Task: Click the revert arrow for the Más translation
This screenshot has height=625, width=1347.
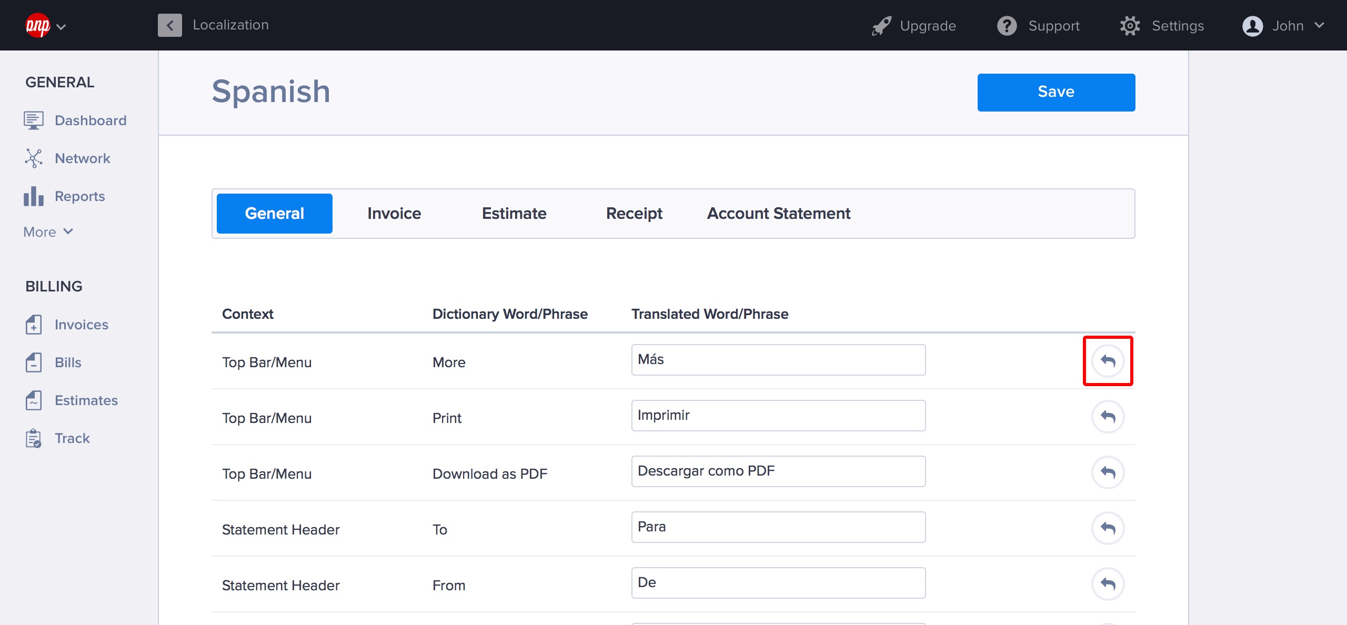Action: [1108, 361]
